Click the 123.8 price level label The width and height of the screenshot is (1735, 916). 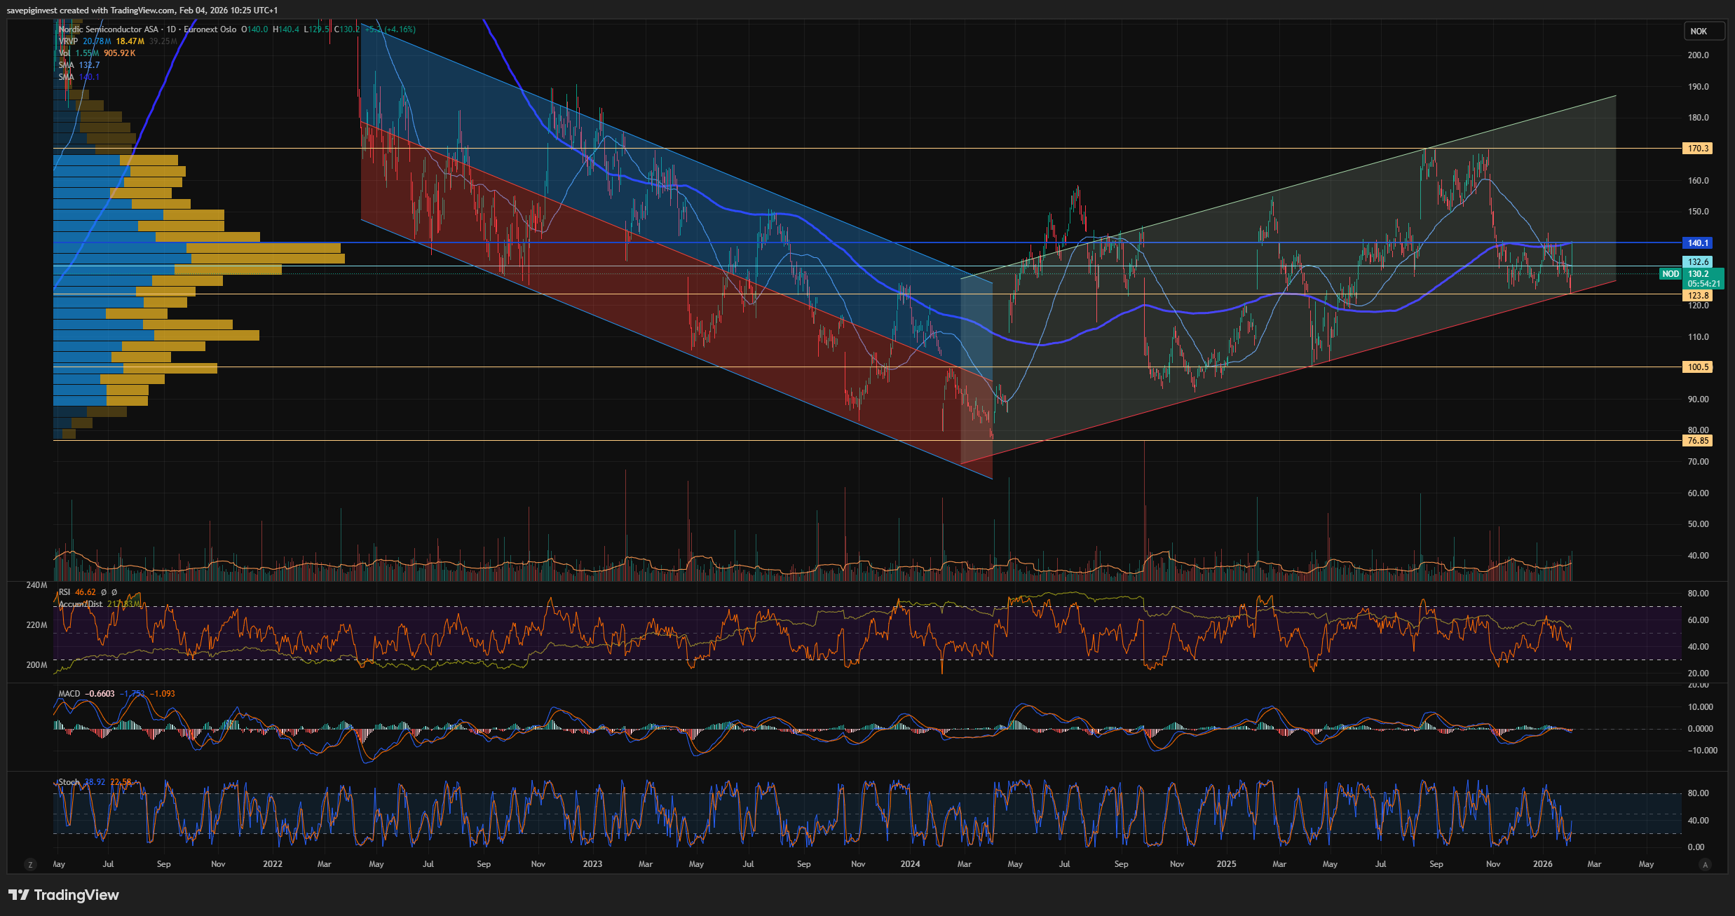point(1697,296)
